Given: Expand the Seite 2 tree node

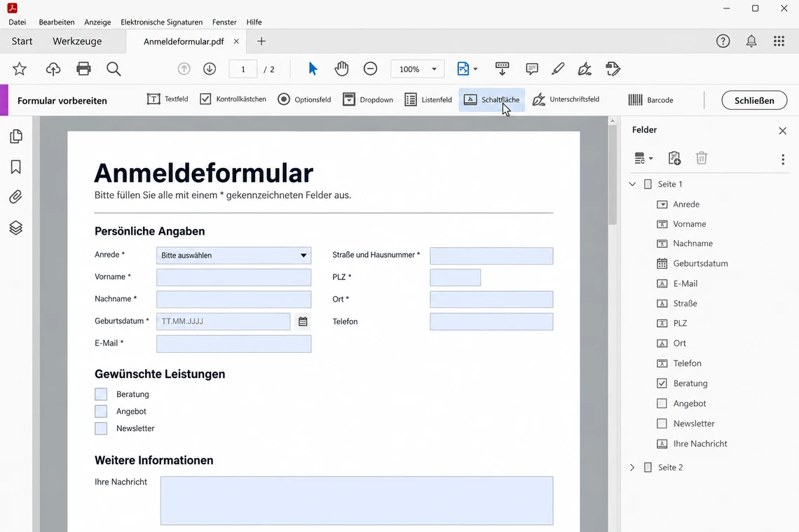Looking at the screenshot, I should [x=632, y=468].
